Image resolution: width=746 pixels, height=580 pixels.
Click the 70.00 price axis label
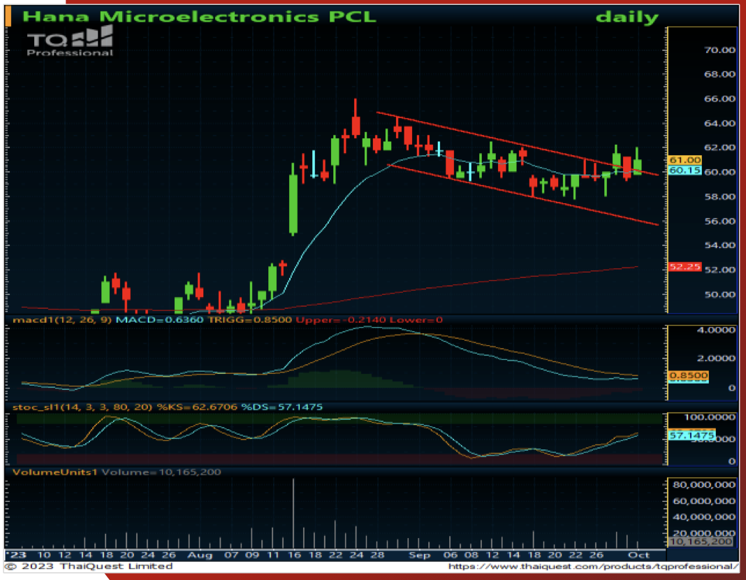719,50
